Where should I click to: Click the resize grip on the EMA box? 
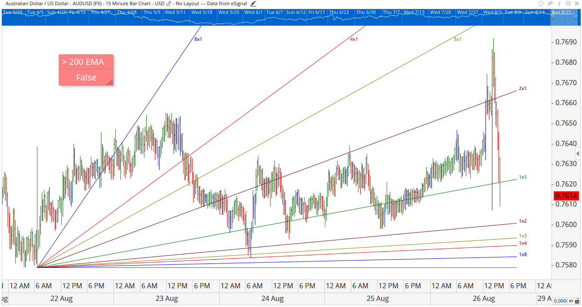tap(110, 82)
